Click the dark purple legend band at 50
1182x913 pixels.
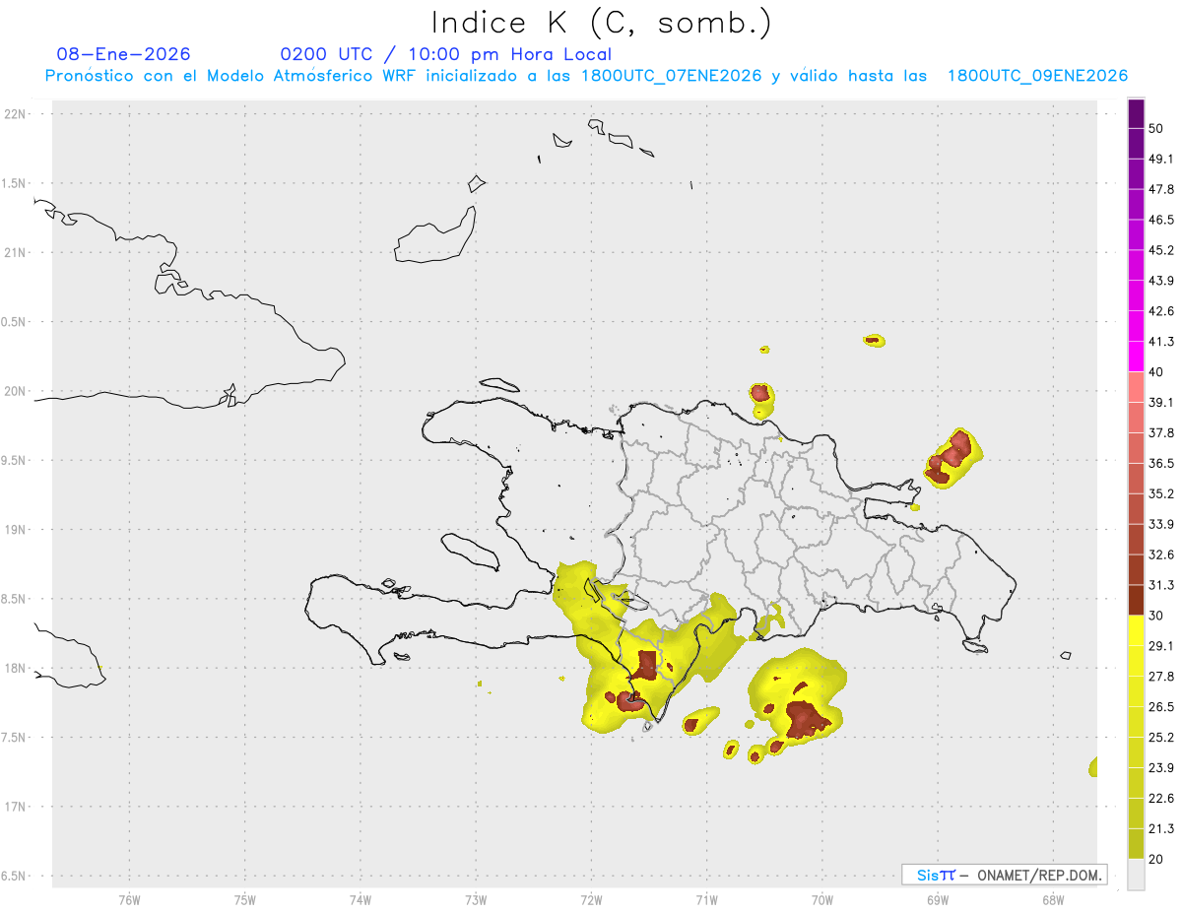point(1136,114)
